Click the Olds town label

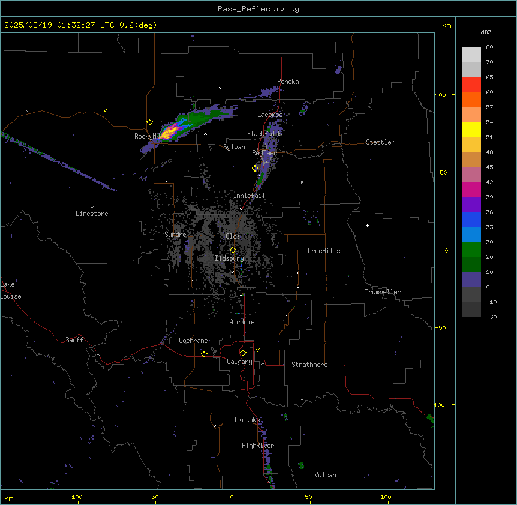point(233,236)
